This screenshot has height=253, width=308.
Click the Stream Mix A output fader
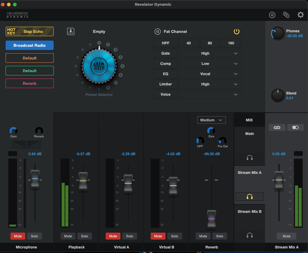[279, 180]
